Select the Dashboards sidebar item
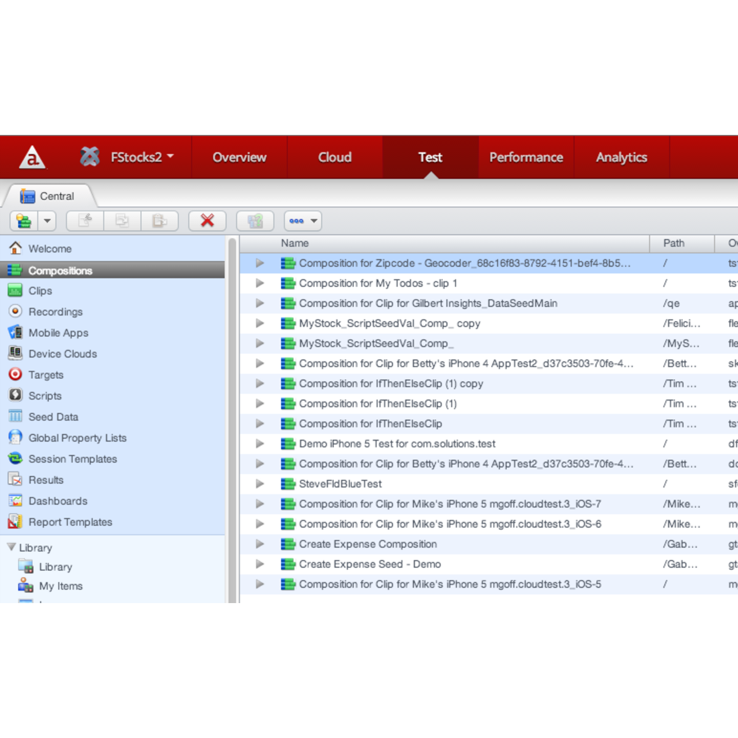738x738 pixels. click(58, 500)
